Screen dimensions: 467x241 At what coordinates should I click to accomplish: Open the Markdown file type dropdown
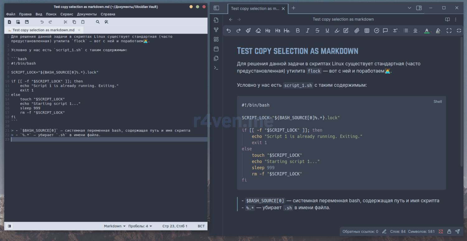tap(115, 226)
